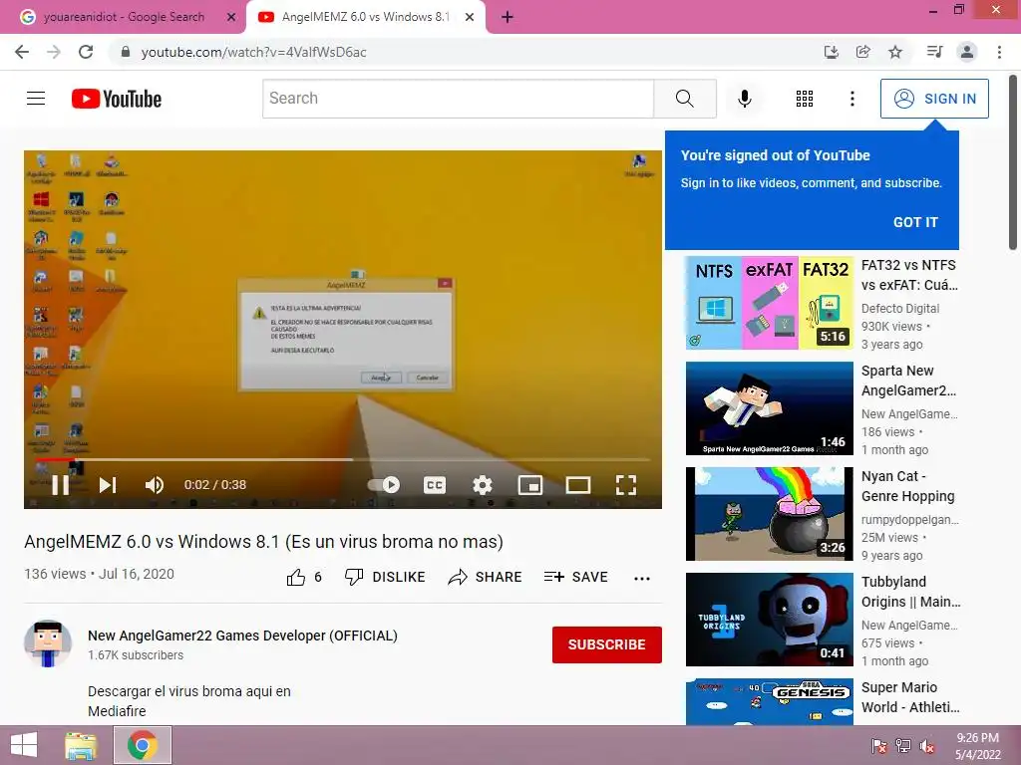Image resolution: width=1021 pixels, height=765 pixels.
Task: Open Sparta New AngelGamer2 video title
Action: point(909,381)
